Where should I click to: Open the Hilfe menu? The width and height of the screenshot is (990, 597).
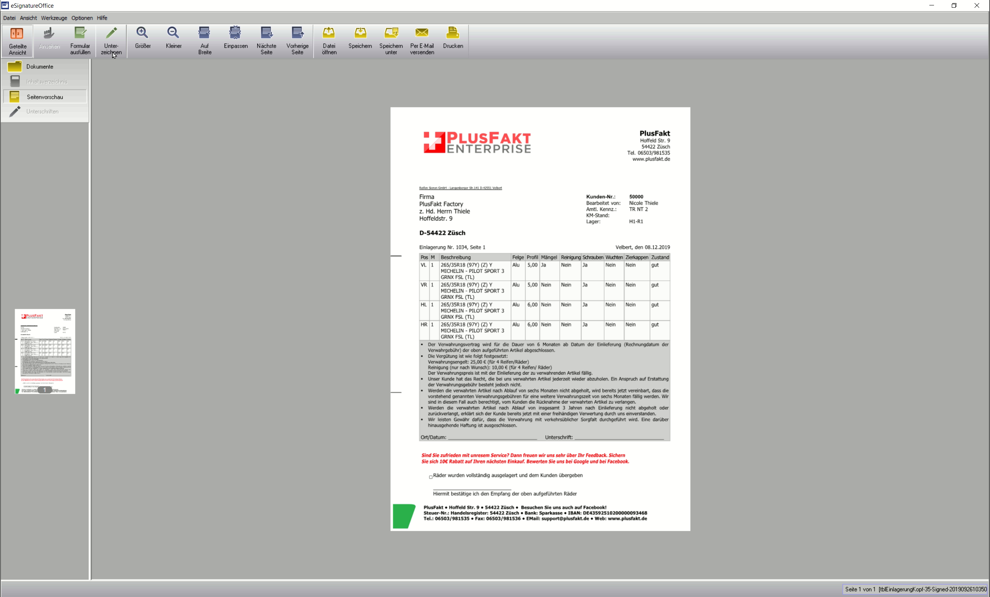coord(102,18)
